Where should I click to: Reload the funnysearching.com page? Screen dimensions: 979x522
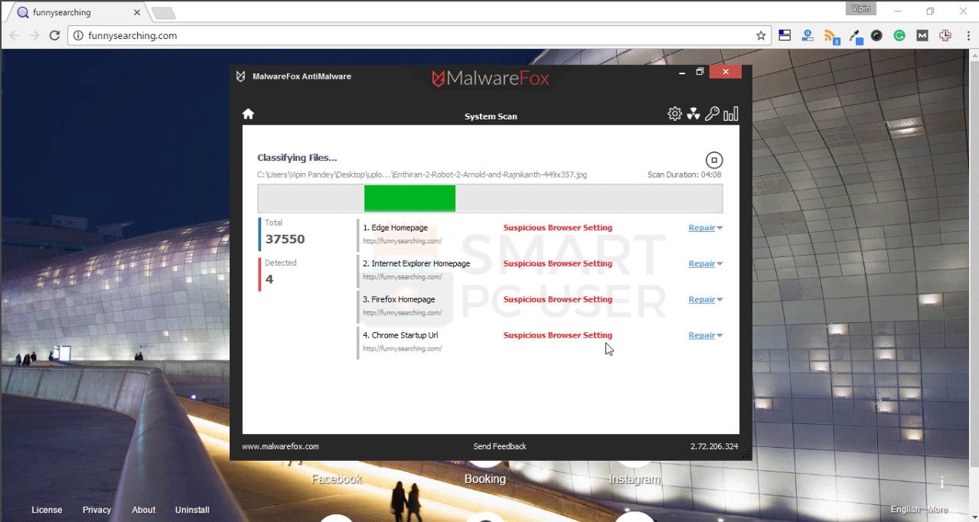(x=54, y=35)
